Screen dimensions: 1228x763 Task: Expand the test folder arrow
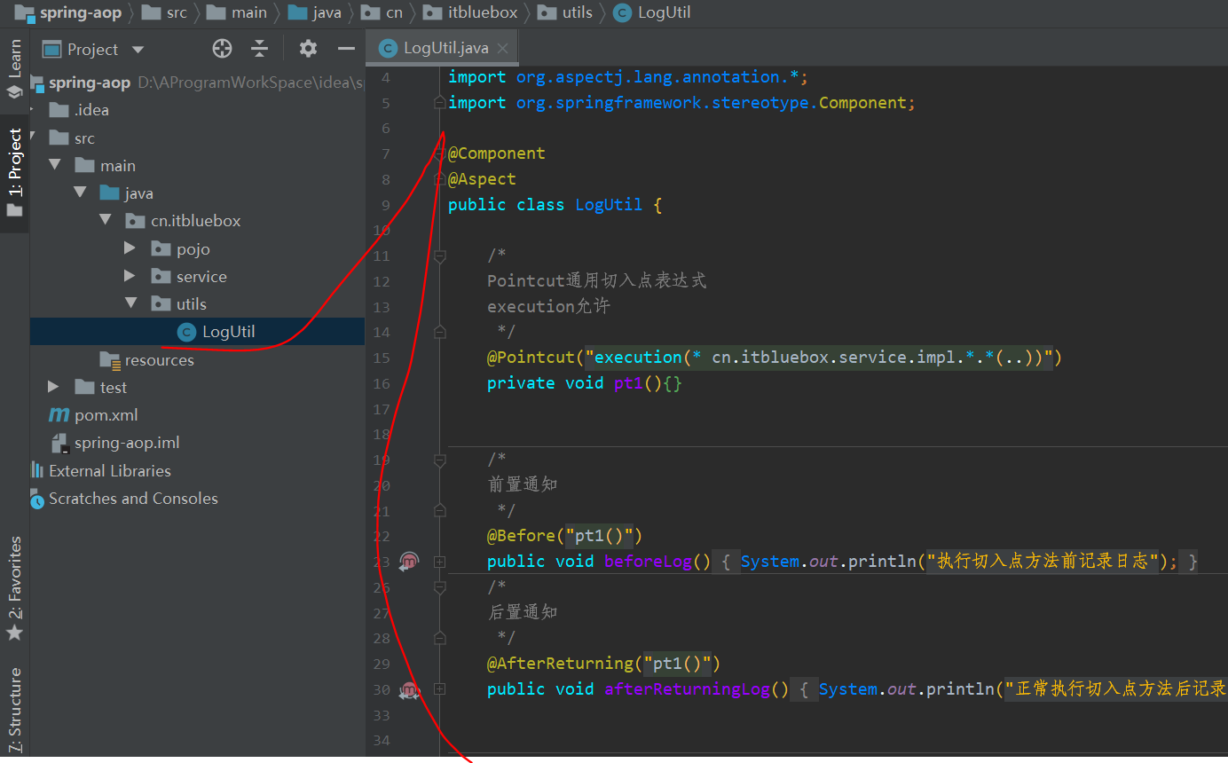tap(54, 387)
